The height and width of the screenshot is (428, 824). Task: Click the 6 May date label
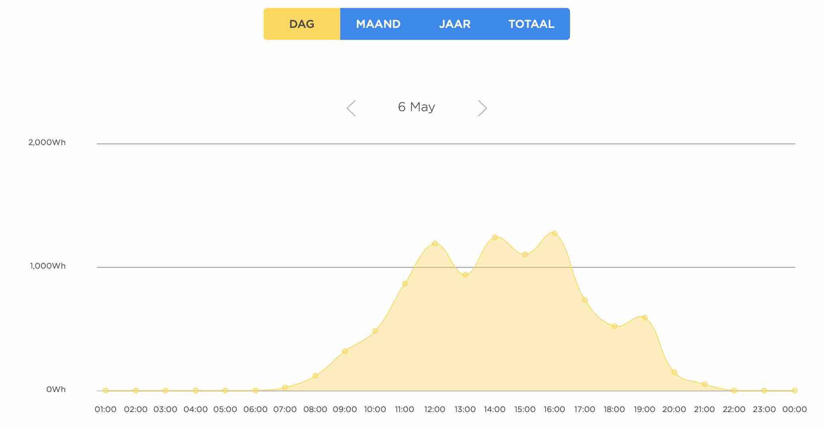pyautogui.click(x=416, y=107)
